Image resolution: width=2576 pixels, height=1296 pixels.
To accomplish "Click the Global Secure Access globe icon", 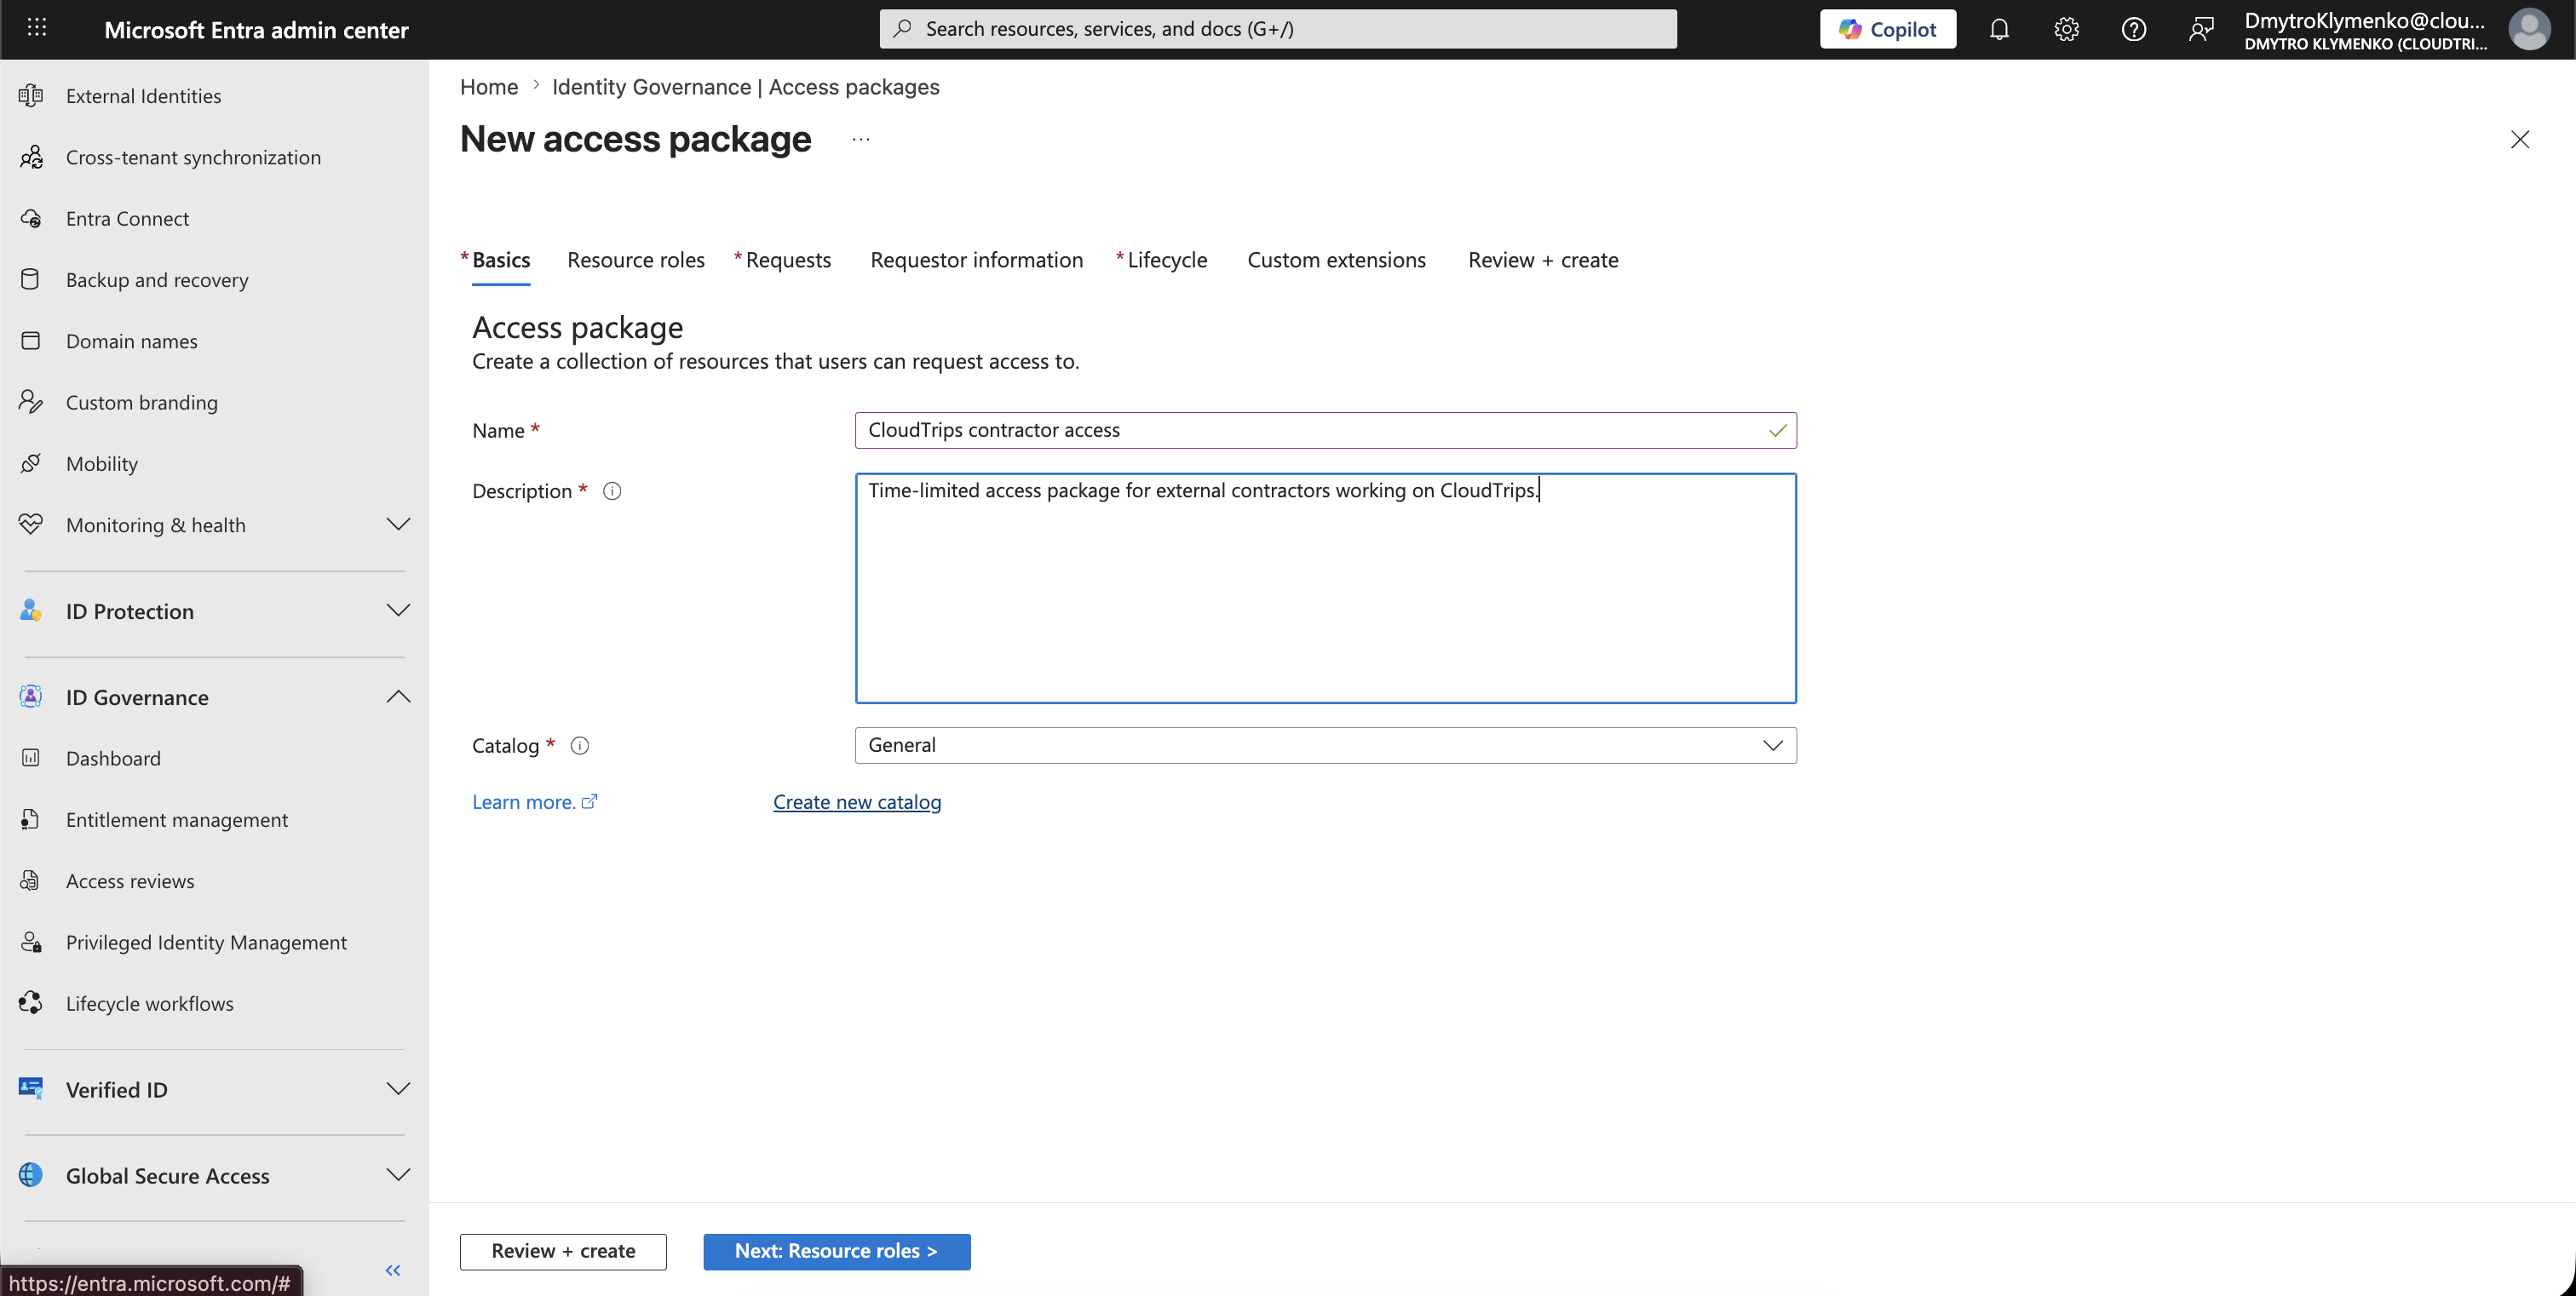I will (31, 1175).
